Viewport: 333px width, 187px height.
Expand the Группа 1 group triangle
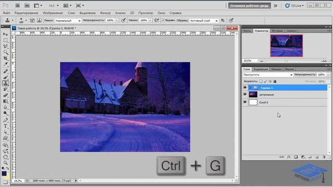(250, 88)
